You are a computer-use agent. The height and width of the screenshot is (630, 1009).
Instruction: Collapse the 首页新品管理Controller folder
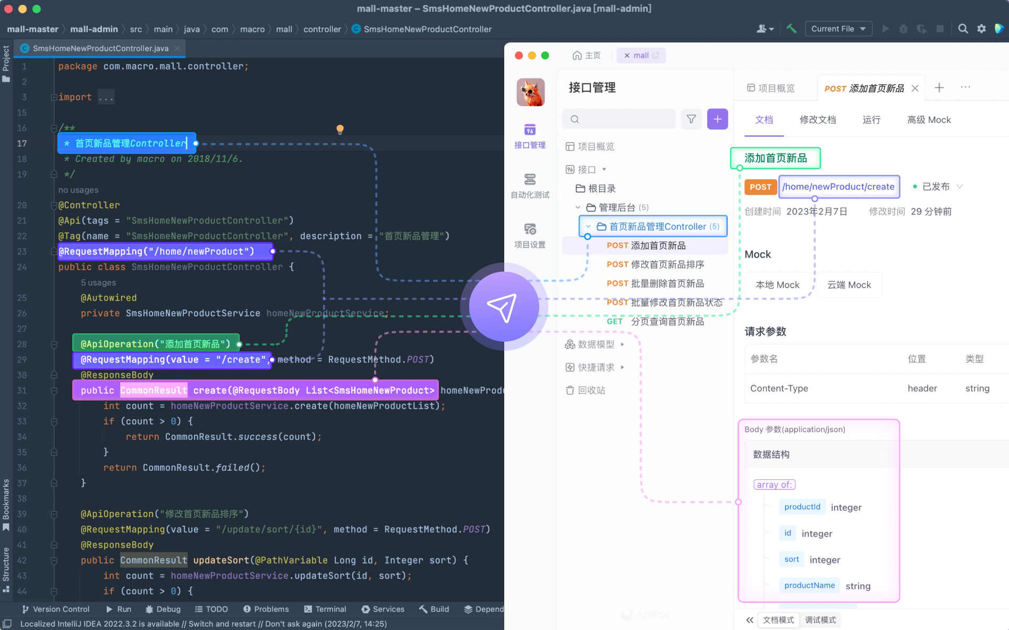click(x=588, y=226)
